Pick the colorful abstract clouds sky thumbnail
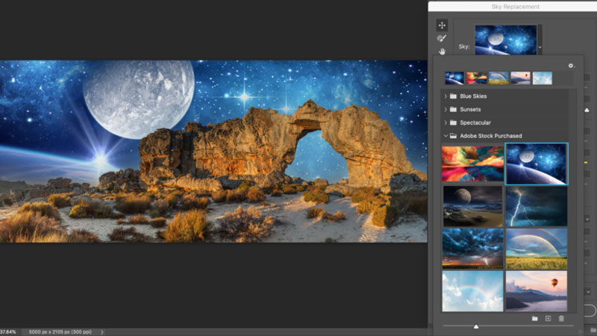Viewport: 597px width, 336px height. [x=472, y=164]
